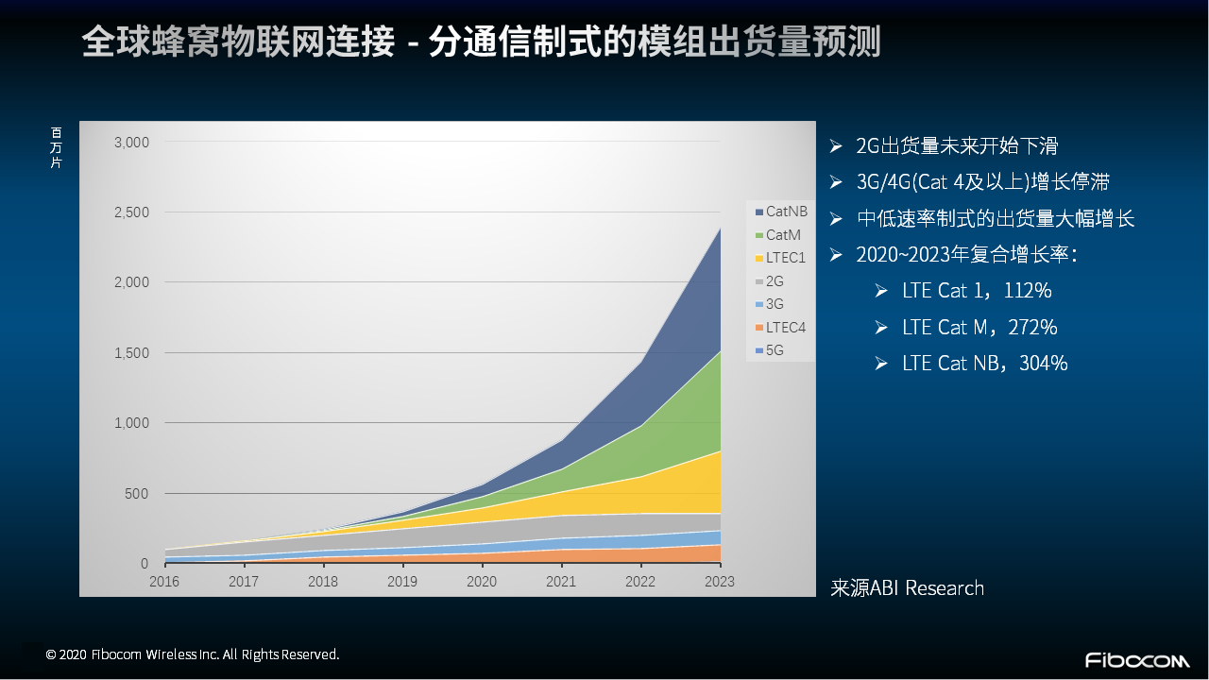Click the arrow bullet before LTE Cat NB
The width and height of the screenshot is (1209, 680).
click(881, 364)
